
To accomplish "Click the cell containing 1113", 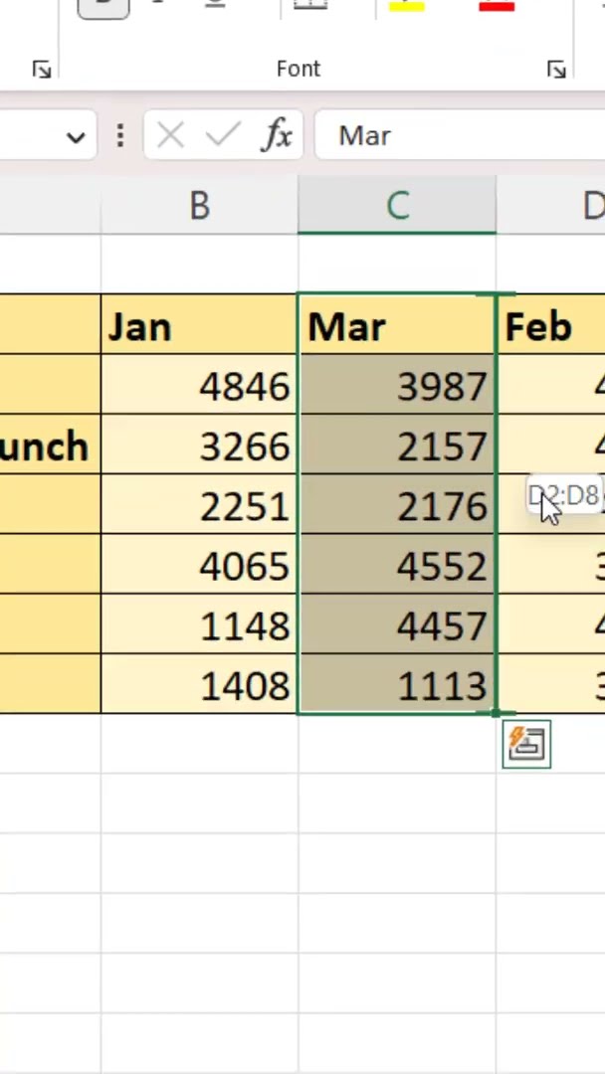I will coord(397,685).
